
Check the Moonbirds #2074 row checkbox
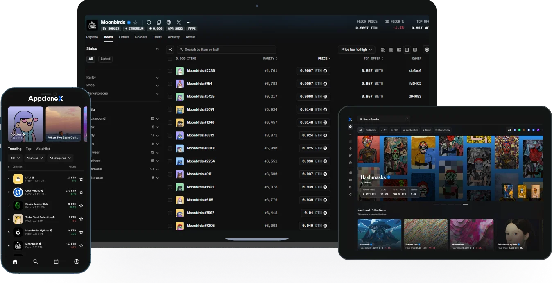point(170,110)
